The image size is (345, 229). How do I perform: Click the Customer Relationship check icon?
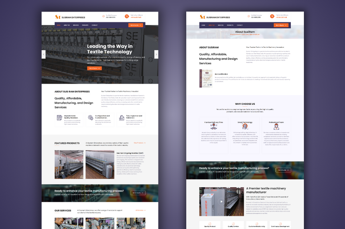257,224
